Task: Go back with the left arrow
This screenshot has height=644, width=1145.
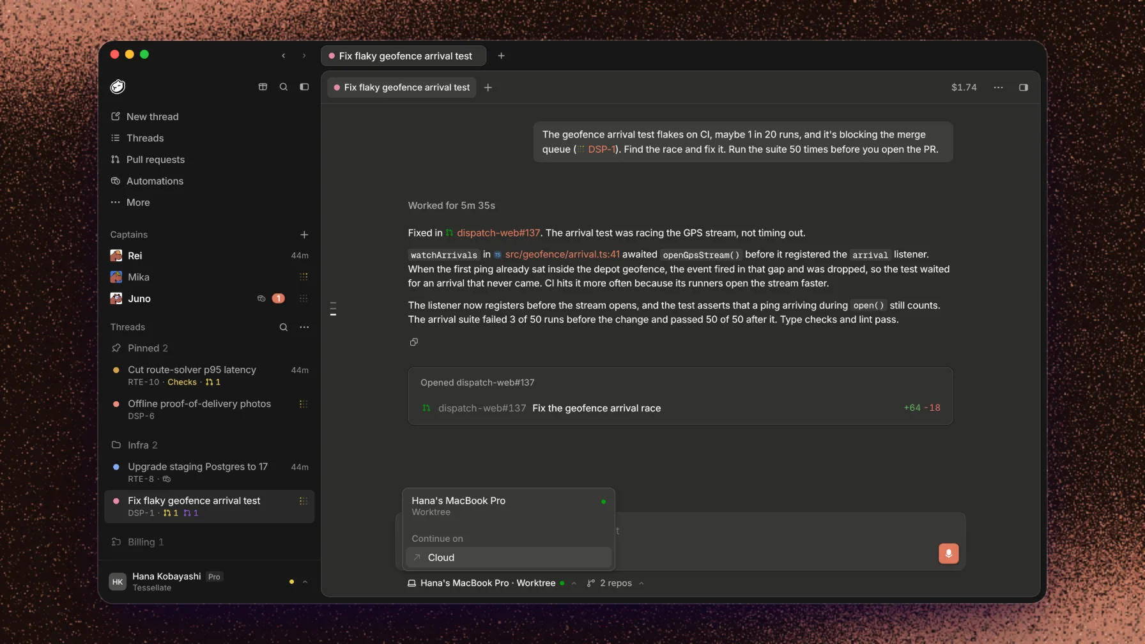Action: pos(283,56)
